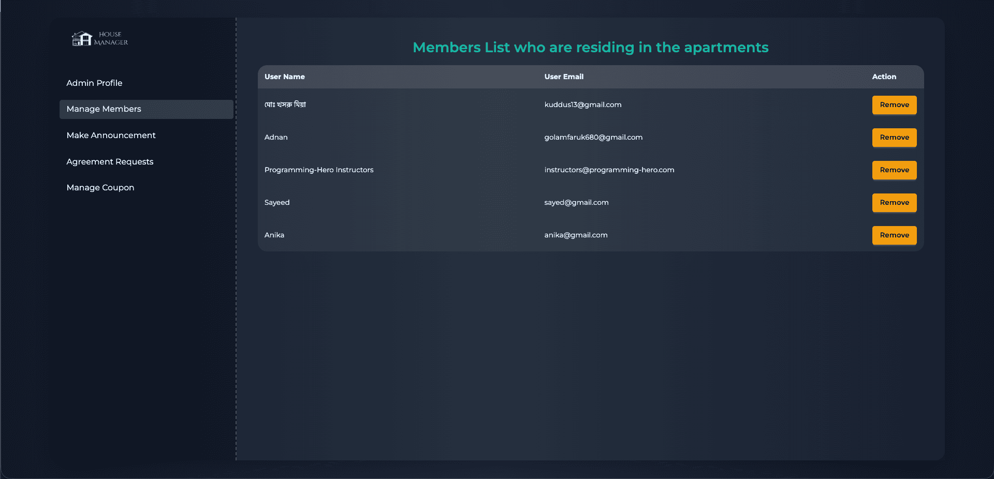
Task: Click the User Email column header
Action: 564,77
